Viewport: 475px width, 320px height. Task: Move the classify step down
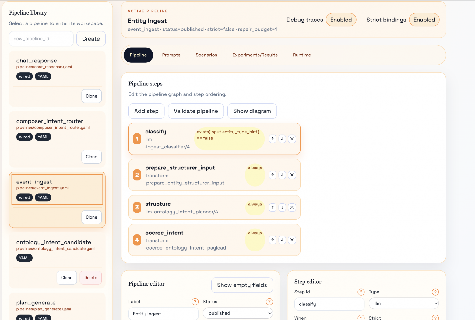(282, 139)
